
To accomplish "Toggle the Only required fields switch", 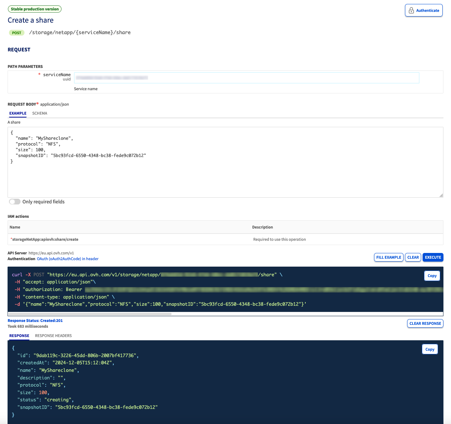I will pos(15,202).
